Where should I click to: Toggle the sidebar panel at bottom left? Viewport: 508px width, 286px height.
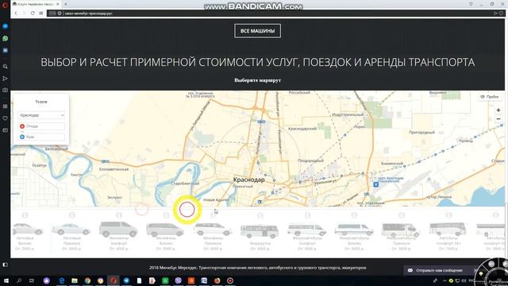pos(6,265)
